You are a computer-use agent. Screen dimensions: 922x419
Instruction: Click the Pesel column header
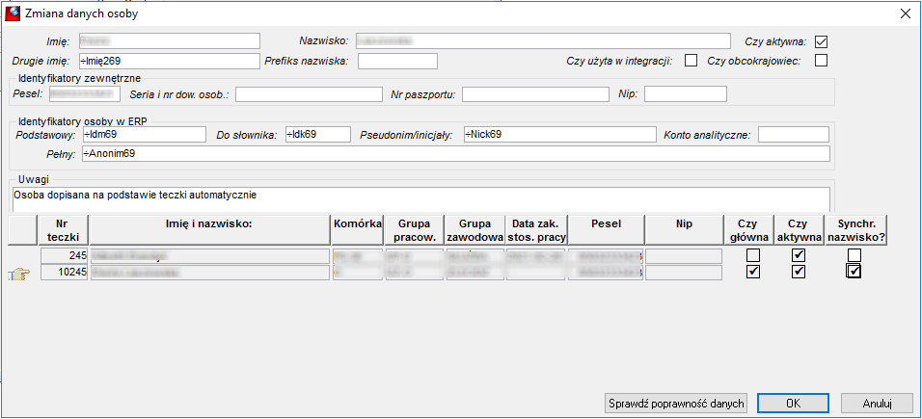[x=607, y=230]
